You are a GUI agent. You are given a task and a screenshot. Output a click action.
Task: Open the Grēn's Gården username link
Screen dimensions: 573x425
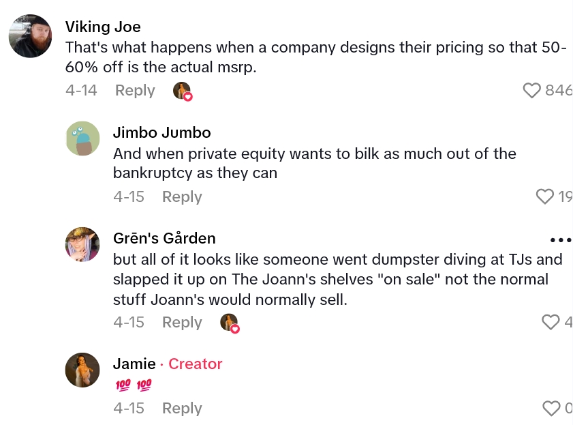tap(164, 238)
